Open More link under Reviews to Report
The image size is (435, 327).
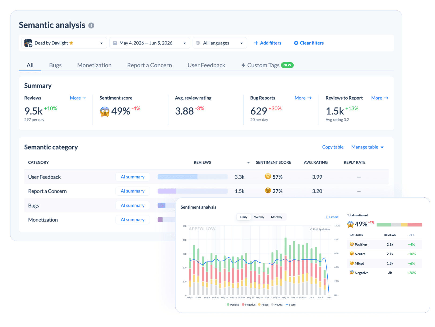(380, 98)
